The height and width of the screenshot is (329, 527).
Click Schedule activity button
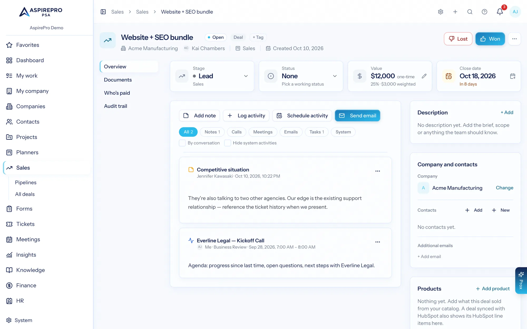(x=302, y=116)
